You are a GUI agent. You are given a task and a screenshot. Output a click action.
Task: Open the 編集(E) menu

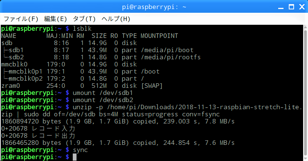click(55, 19)
